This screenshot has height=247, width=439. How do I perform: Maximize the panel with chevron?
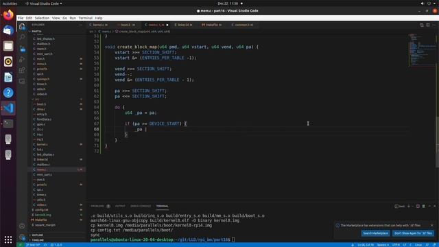tap(429, 206)
